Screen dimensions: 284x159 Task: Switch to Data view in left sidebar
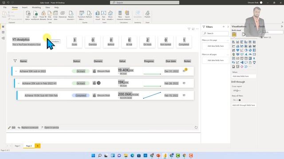(x=3, y=32)
